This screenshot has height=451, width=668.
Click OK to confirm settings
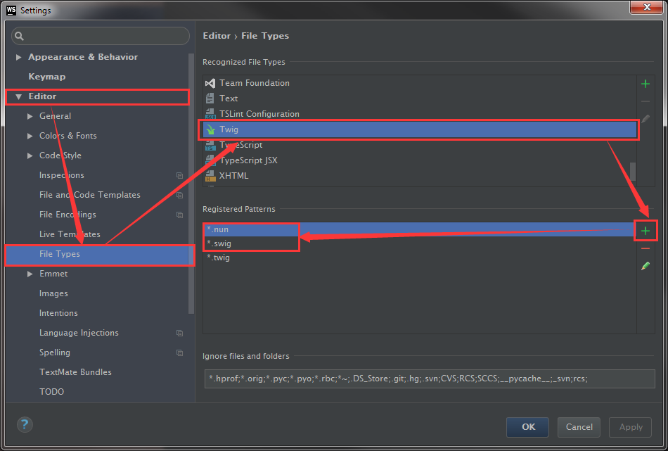[x=527, y=427]
